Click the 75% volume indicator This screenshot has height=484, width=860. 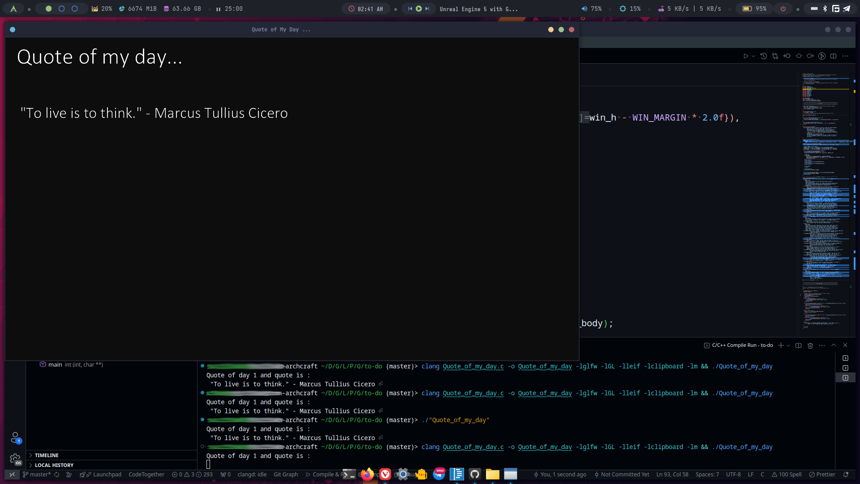coord(592,9)
